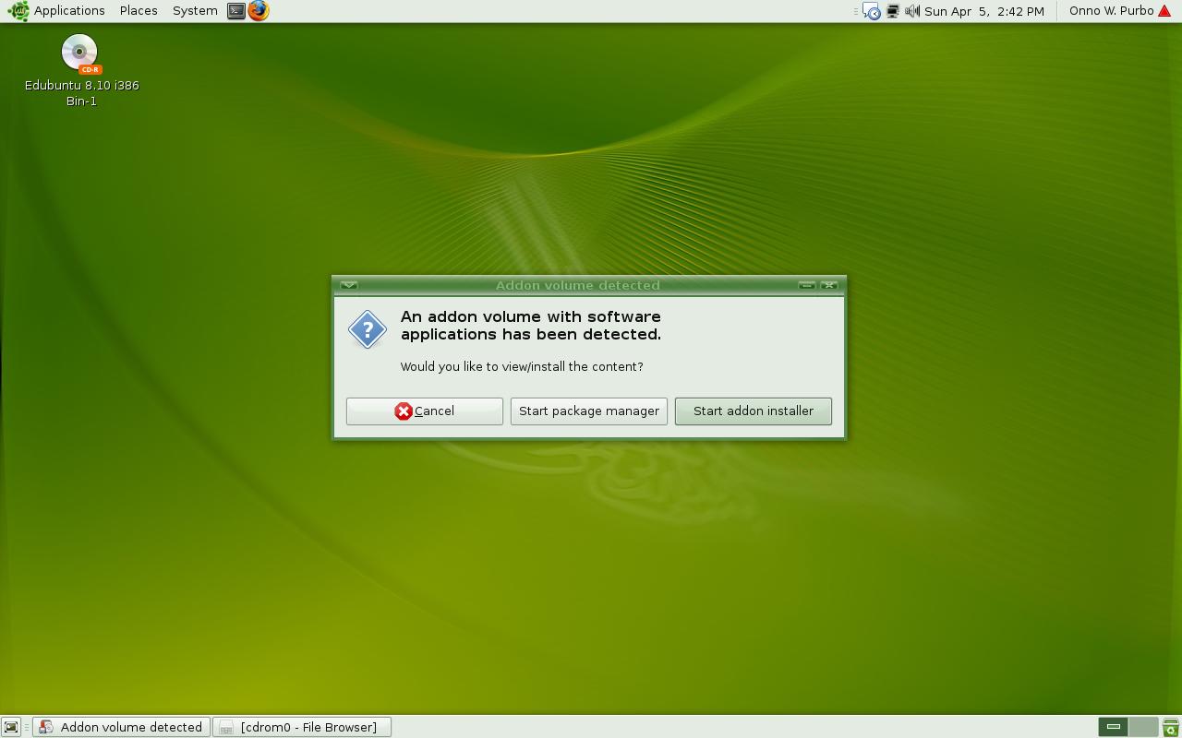1182x738 pixels.
Task: Click the date and time clock
Action: 984,11
